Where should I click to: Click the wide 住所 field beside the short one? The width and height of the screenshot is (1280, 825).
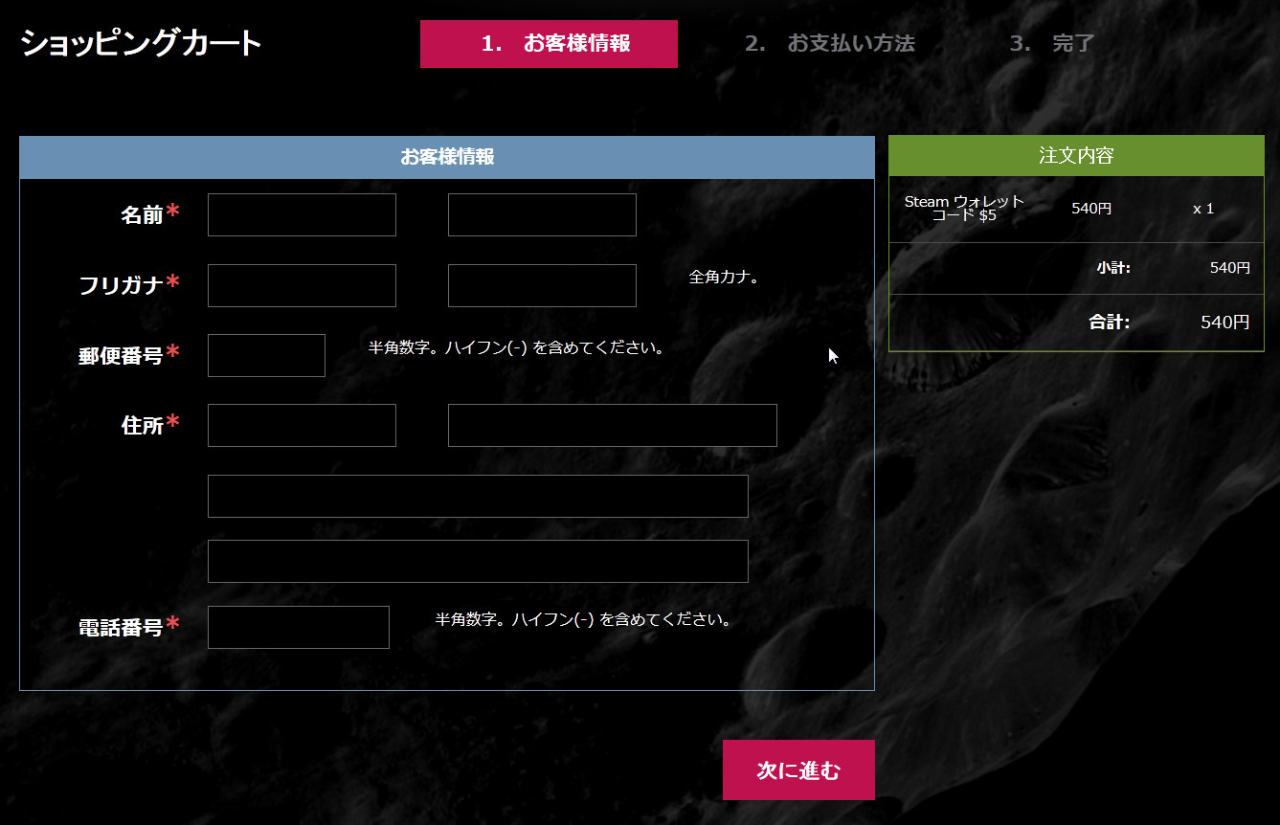[x=613, y=425]
